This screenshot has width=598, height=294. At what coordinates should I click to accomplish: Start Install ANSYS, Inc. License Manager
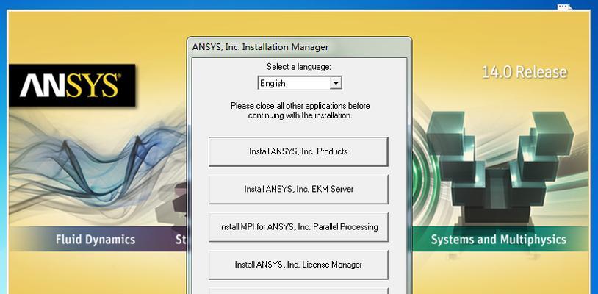[298, 265]
